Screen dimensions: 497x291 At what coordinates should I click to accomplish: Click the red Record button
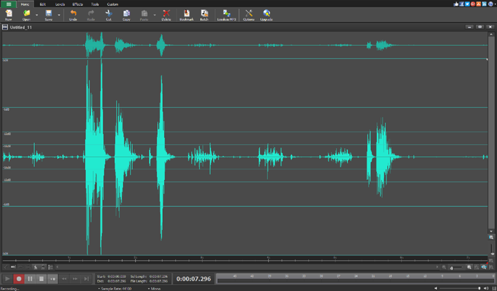[x=19, y=279]
